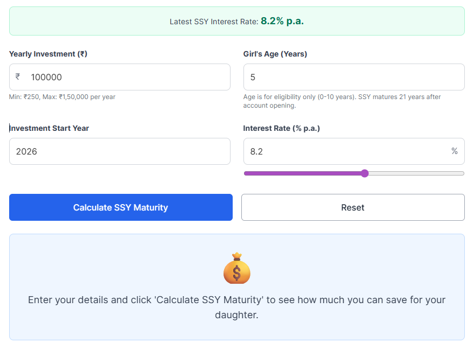Click Calculate SSY Maturity
The width and height of the screenshot is (474, 350).
click(x=121, y=207)
